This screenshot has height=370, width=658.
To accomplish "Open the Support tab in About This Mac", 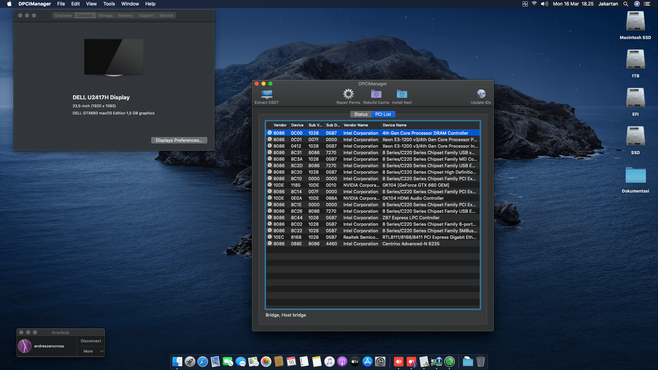I will point(146,15).
